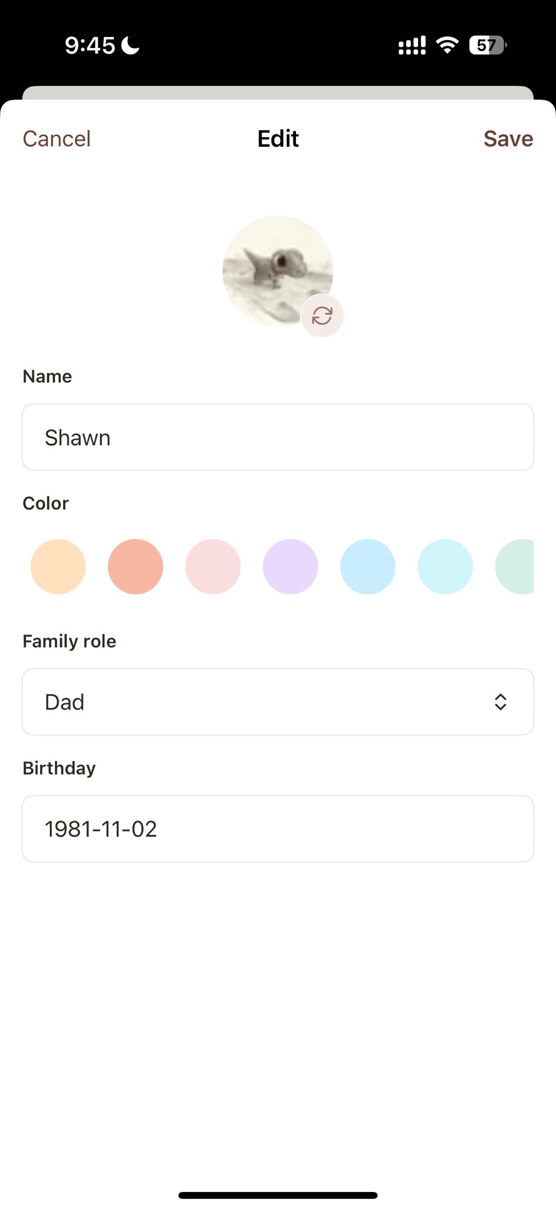556x1210 pixels.
Task: Tap the home indicator bar
Action: (x=278, y=1195)
